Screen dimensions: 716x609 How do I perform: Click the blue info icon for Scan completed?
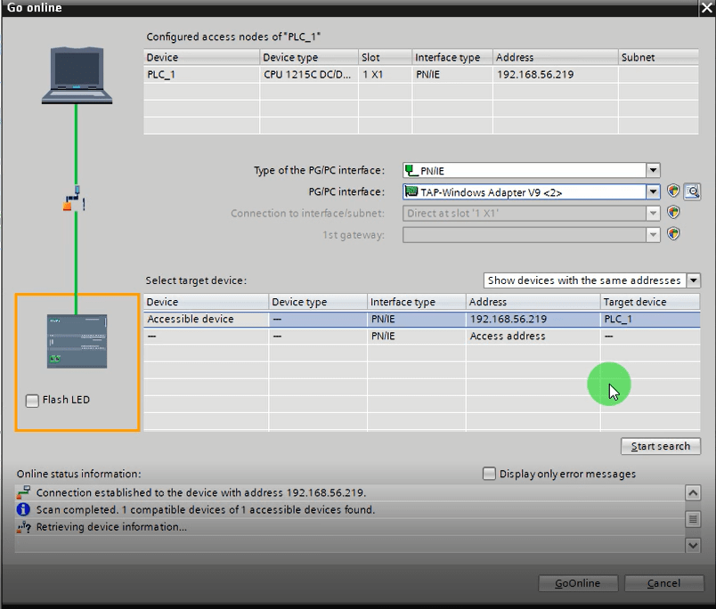(x=24, y=510)
